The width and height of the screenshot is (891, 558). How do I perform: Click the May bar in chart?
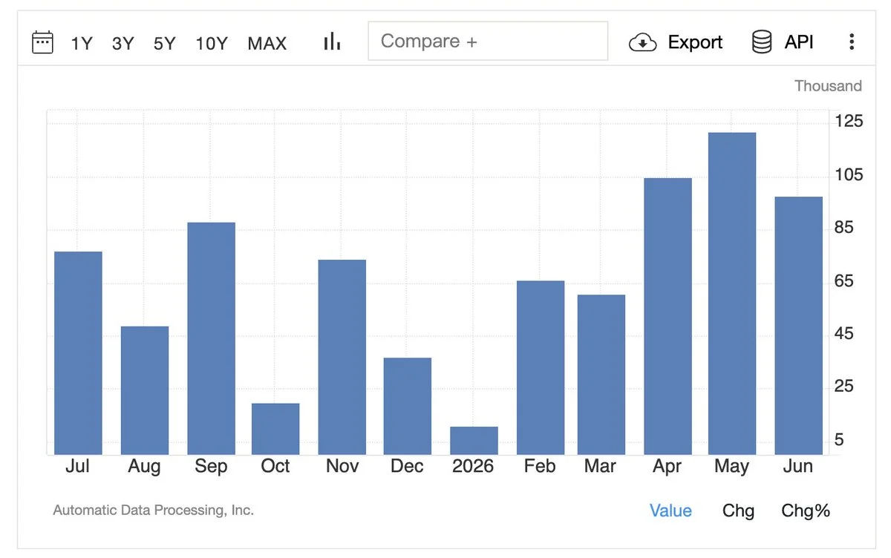point(732,294)
